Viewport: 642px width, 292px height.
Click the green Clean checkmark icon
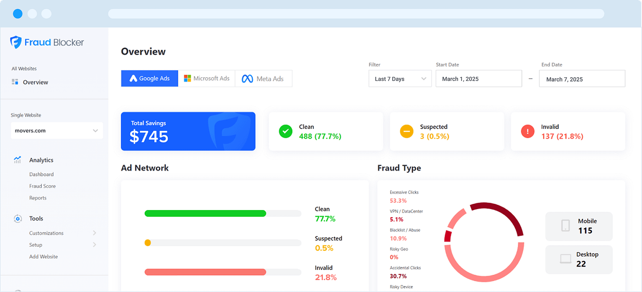pyautogui.click(x=286, y=131)
